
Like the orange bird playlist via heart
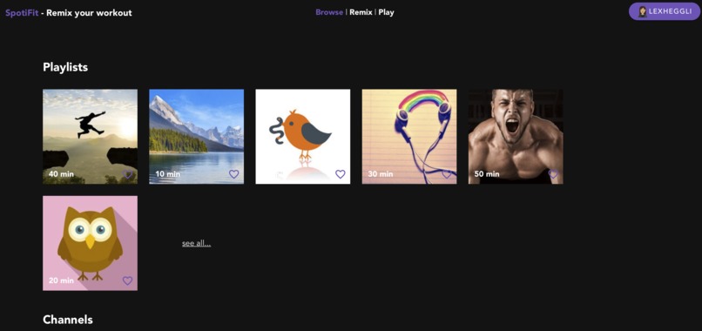(341, 174)
